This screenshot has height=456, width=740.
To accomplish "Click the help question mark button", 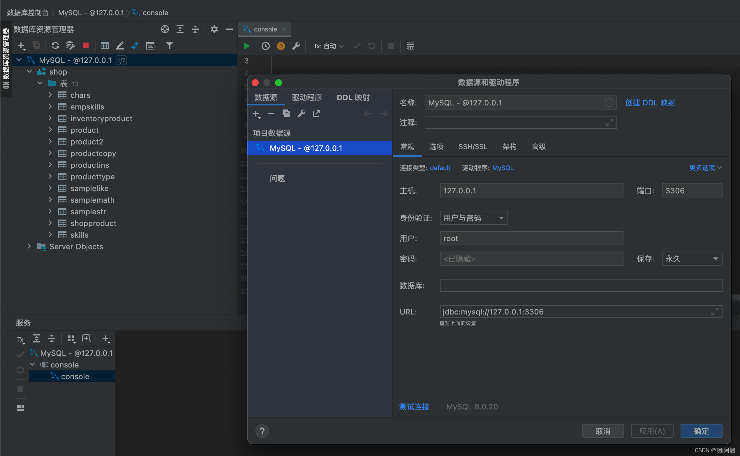I will click(x=262, y=431).
